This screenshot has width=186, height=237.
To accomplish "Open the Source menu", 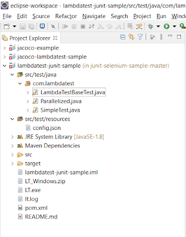I will pos(41,16).
